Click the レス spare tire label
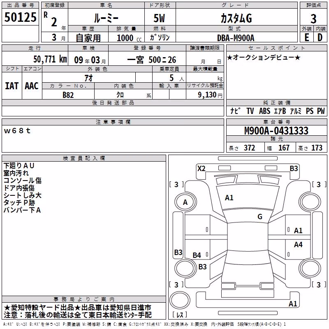The height and width of the screenshot is (329, 329). click(180, 315)
